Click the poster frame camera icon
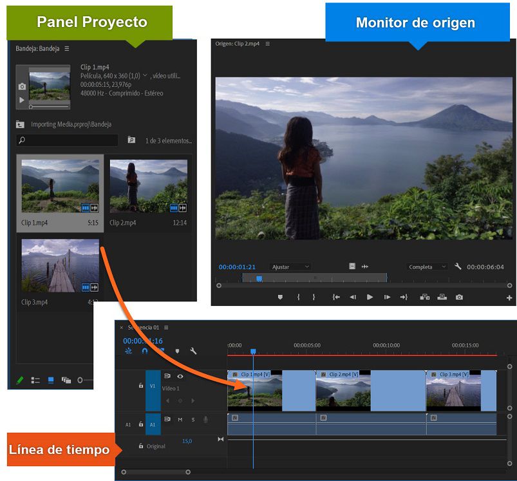Viewport: 517px width, 481px height. [22, 86]
